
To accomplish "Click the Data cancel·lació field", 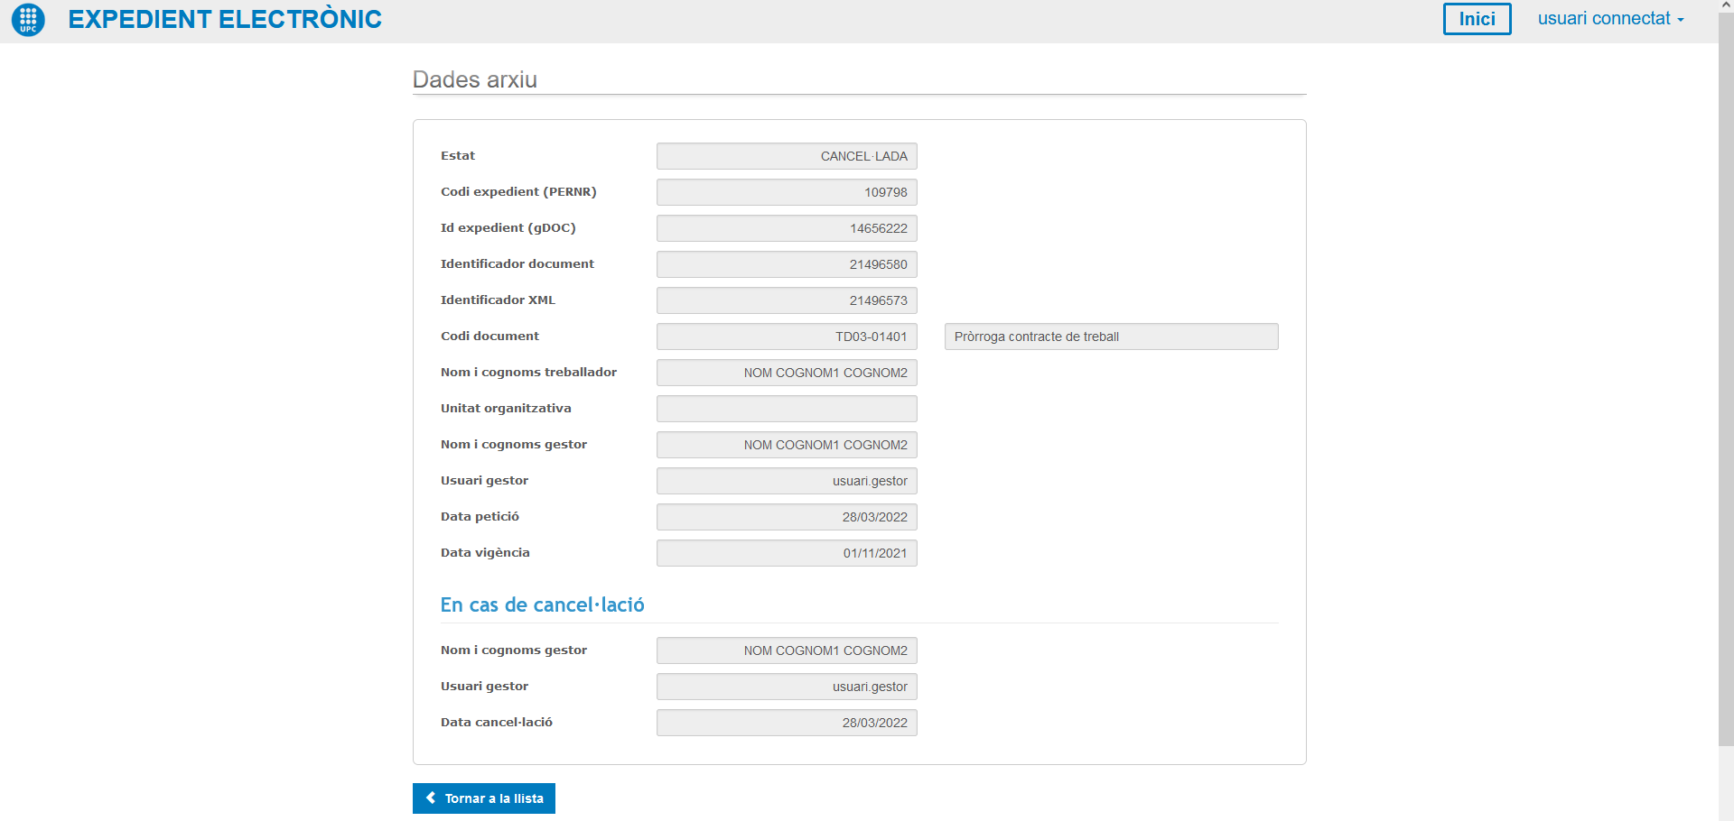I will click(x=787, y=723).
